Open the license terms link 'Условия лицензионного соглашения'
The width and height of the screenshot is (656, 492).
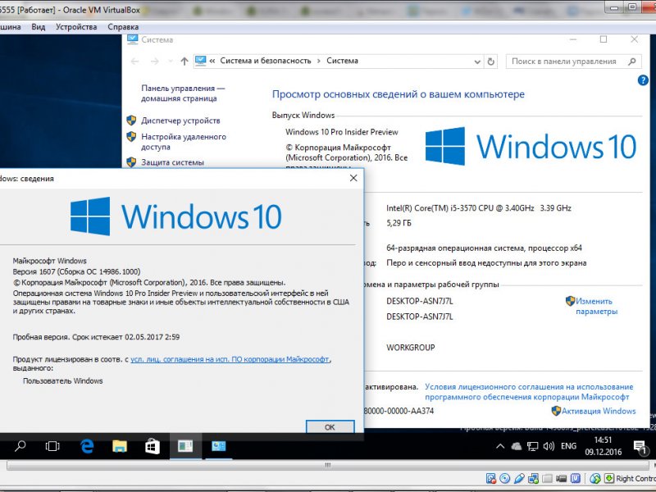click(529, 392)
